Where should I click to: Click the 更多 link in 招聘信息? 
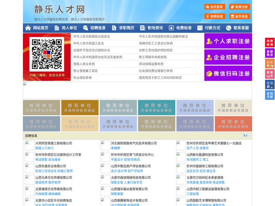[x=246, y=135]
